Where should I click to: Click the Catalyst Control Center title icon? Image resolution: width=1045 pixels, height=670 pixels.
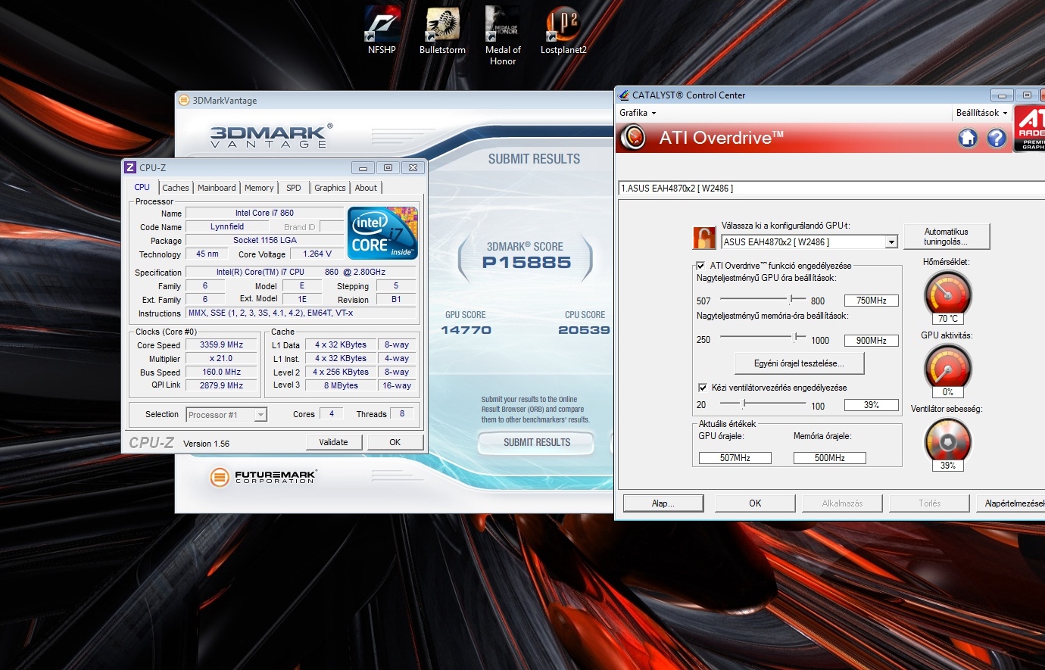click(623, 95)
